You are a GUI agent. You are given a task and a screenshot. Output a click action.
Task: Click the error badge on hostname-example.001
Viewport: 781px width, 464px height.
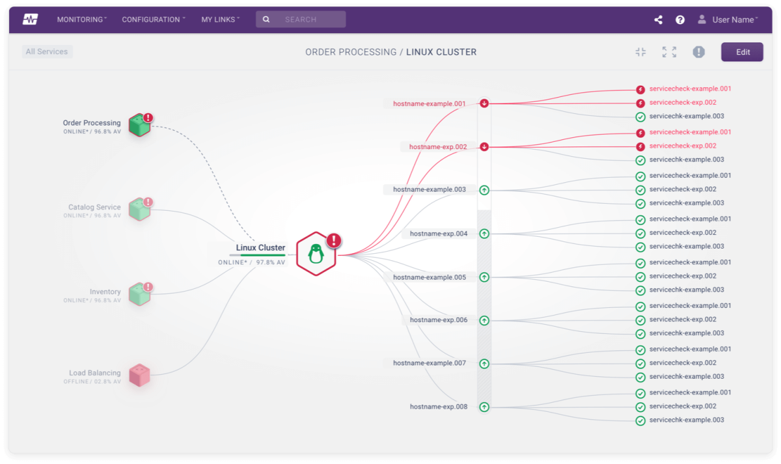click(x=484, y=103)
